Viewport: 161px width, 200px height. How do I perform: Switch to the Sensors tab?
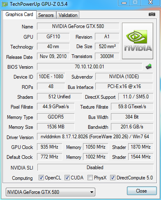tap(46, 15)
